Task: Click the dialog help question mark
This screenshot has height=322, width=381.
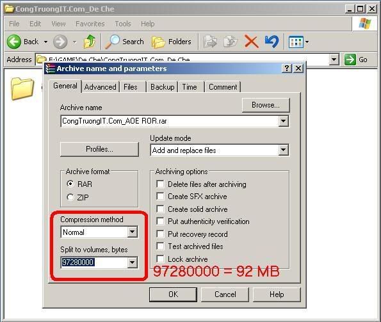Action: click(x=287, y=68)
